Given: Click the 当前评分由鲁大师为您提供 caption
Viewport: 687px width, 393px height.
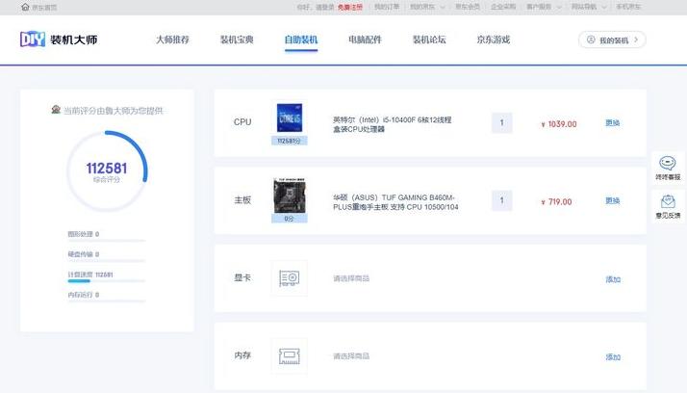Looking at the screenshot, I should 113,111.
